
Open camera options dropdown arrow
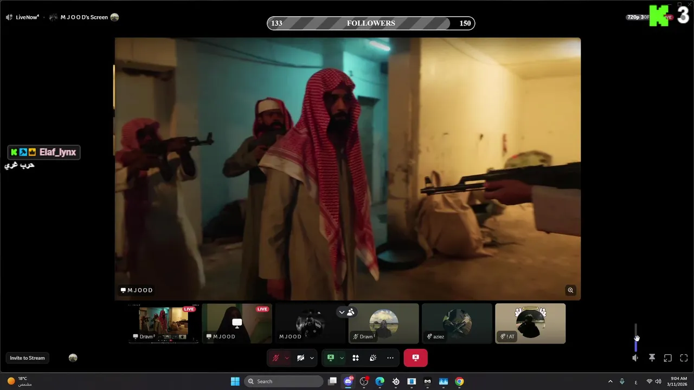point(312,358)
